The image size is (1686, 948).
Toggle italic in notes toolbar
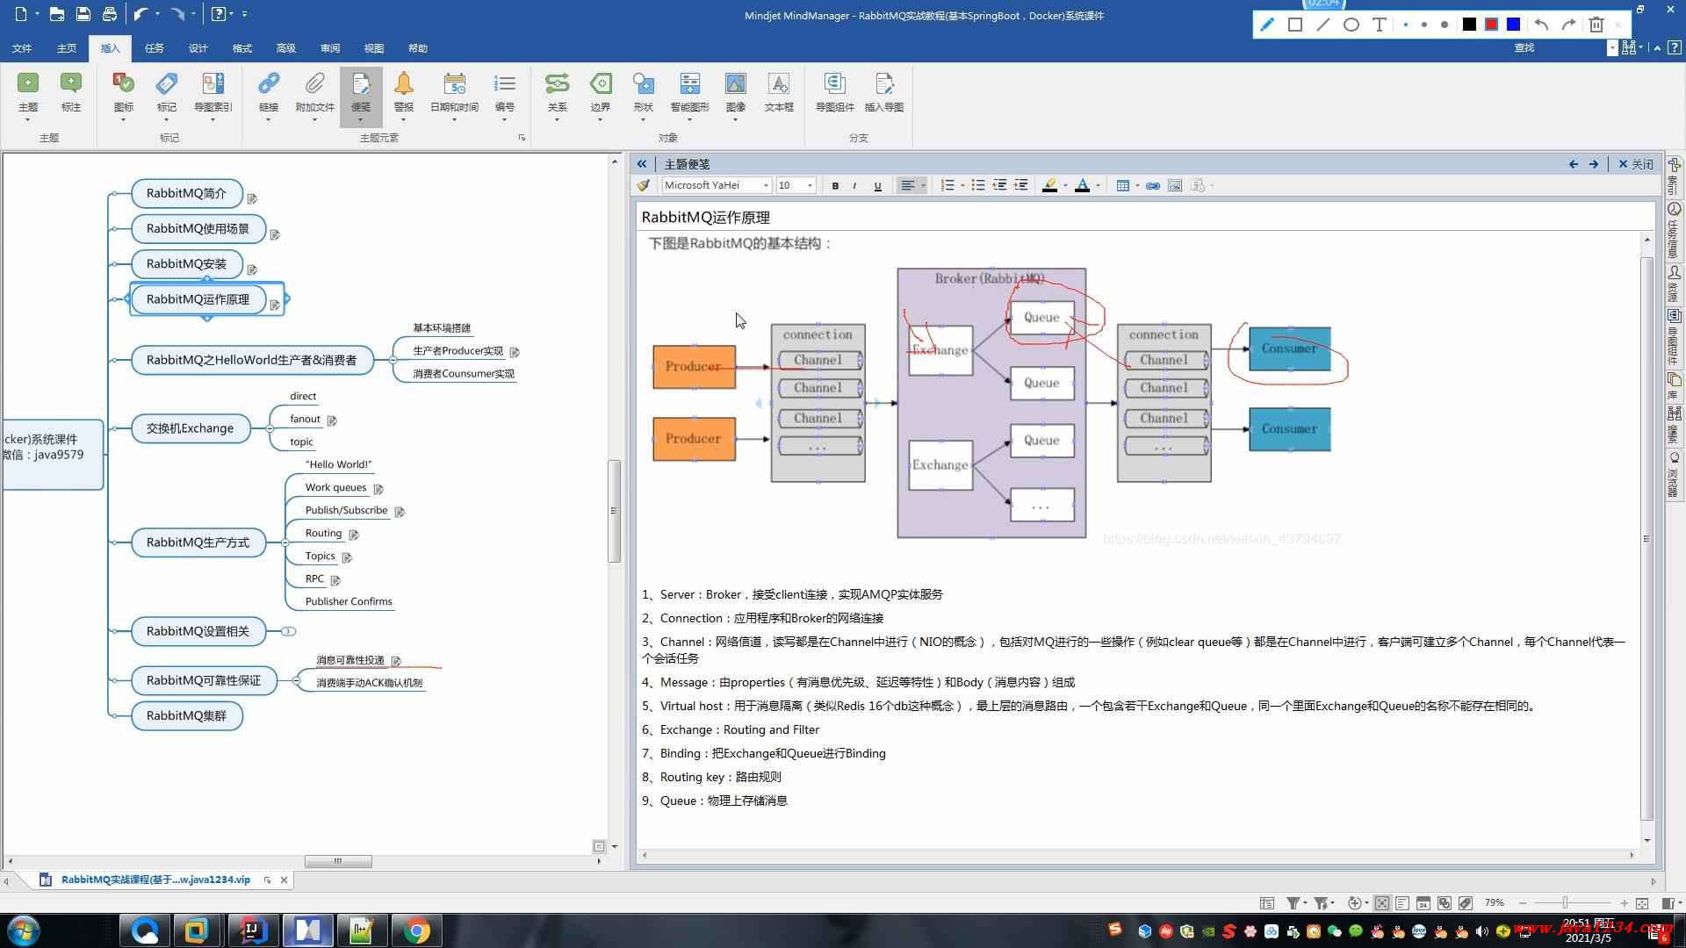tap(855, 185)
